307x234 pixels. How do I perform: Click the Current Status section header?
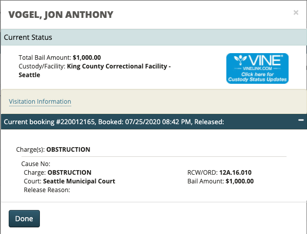28,37
